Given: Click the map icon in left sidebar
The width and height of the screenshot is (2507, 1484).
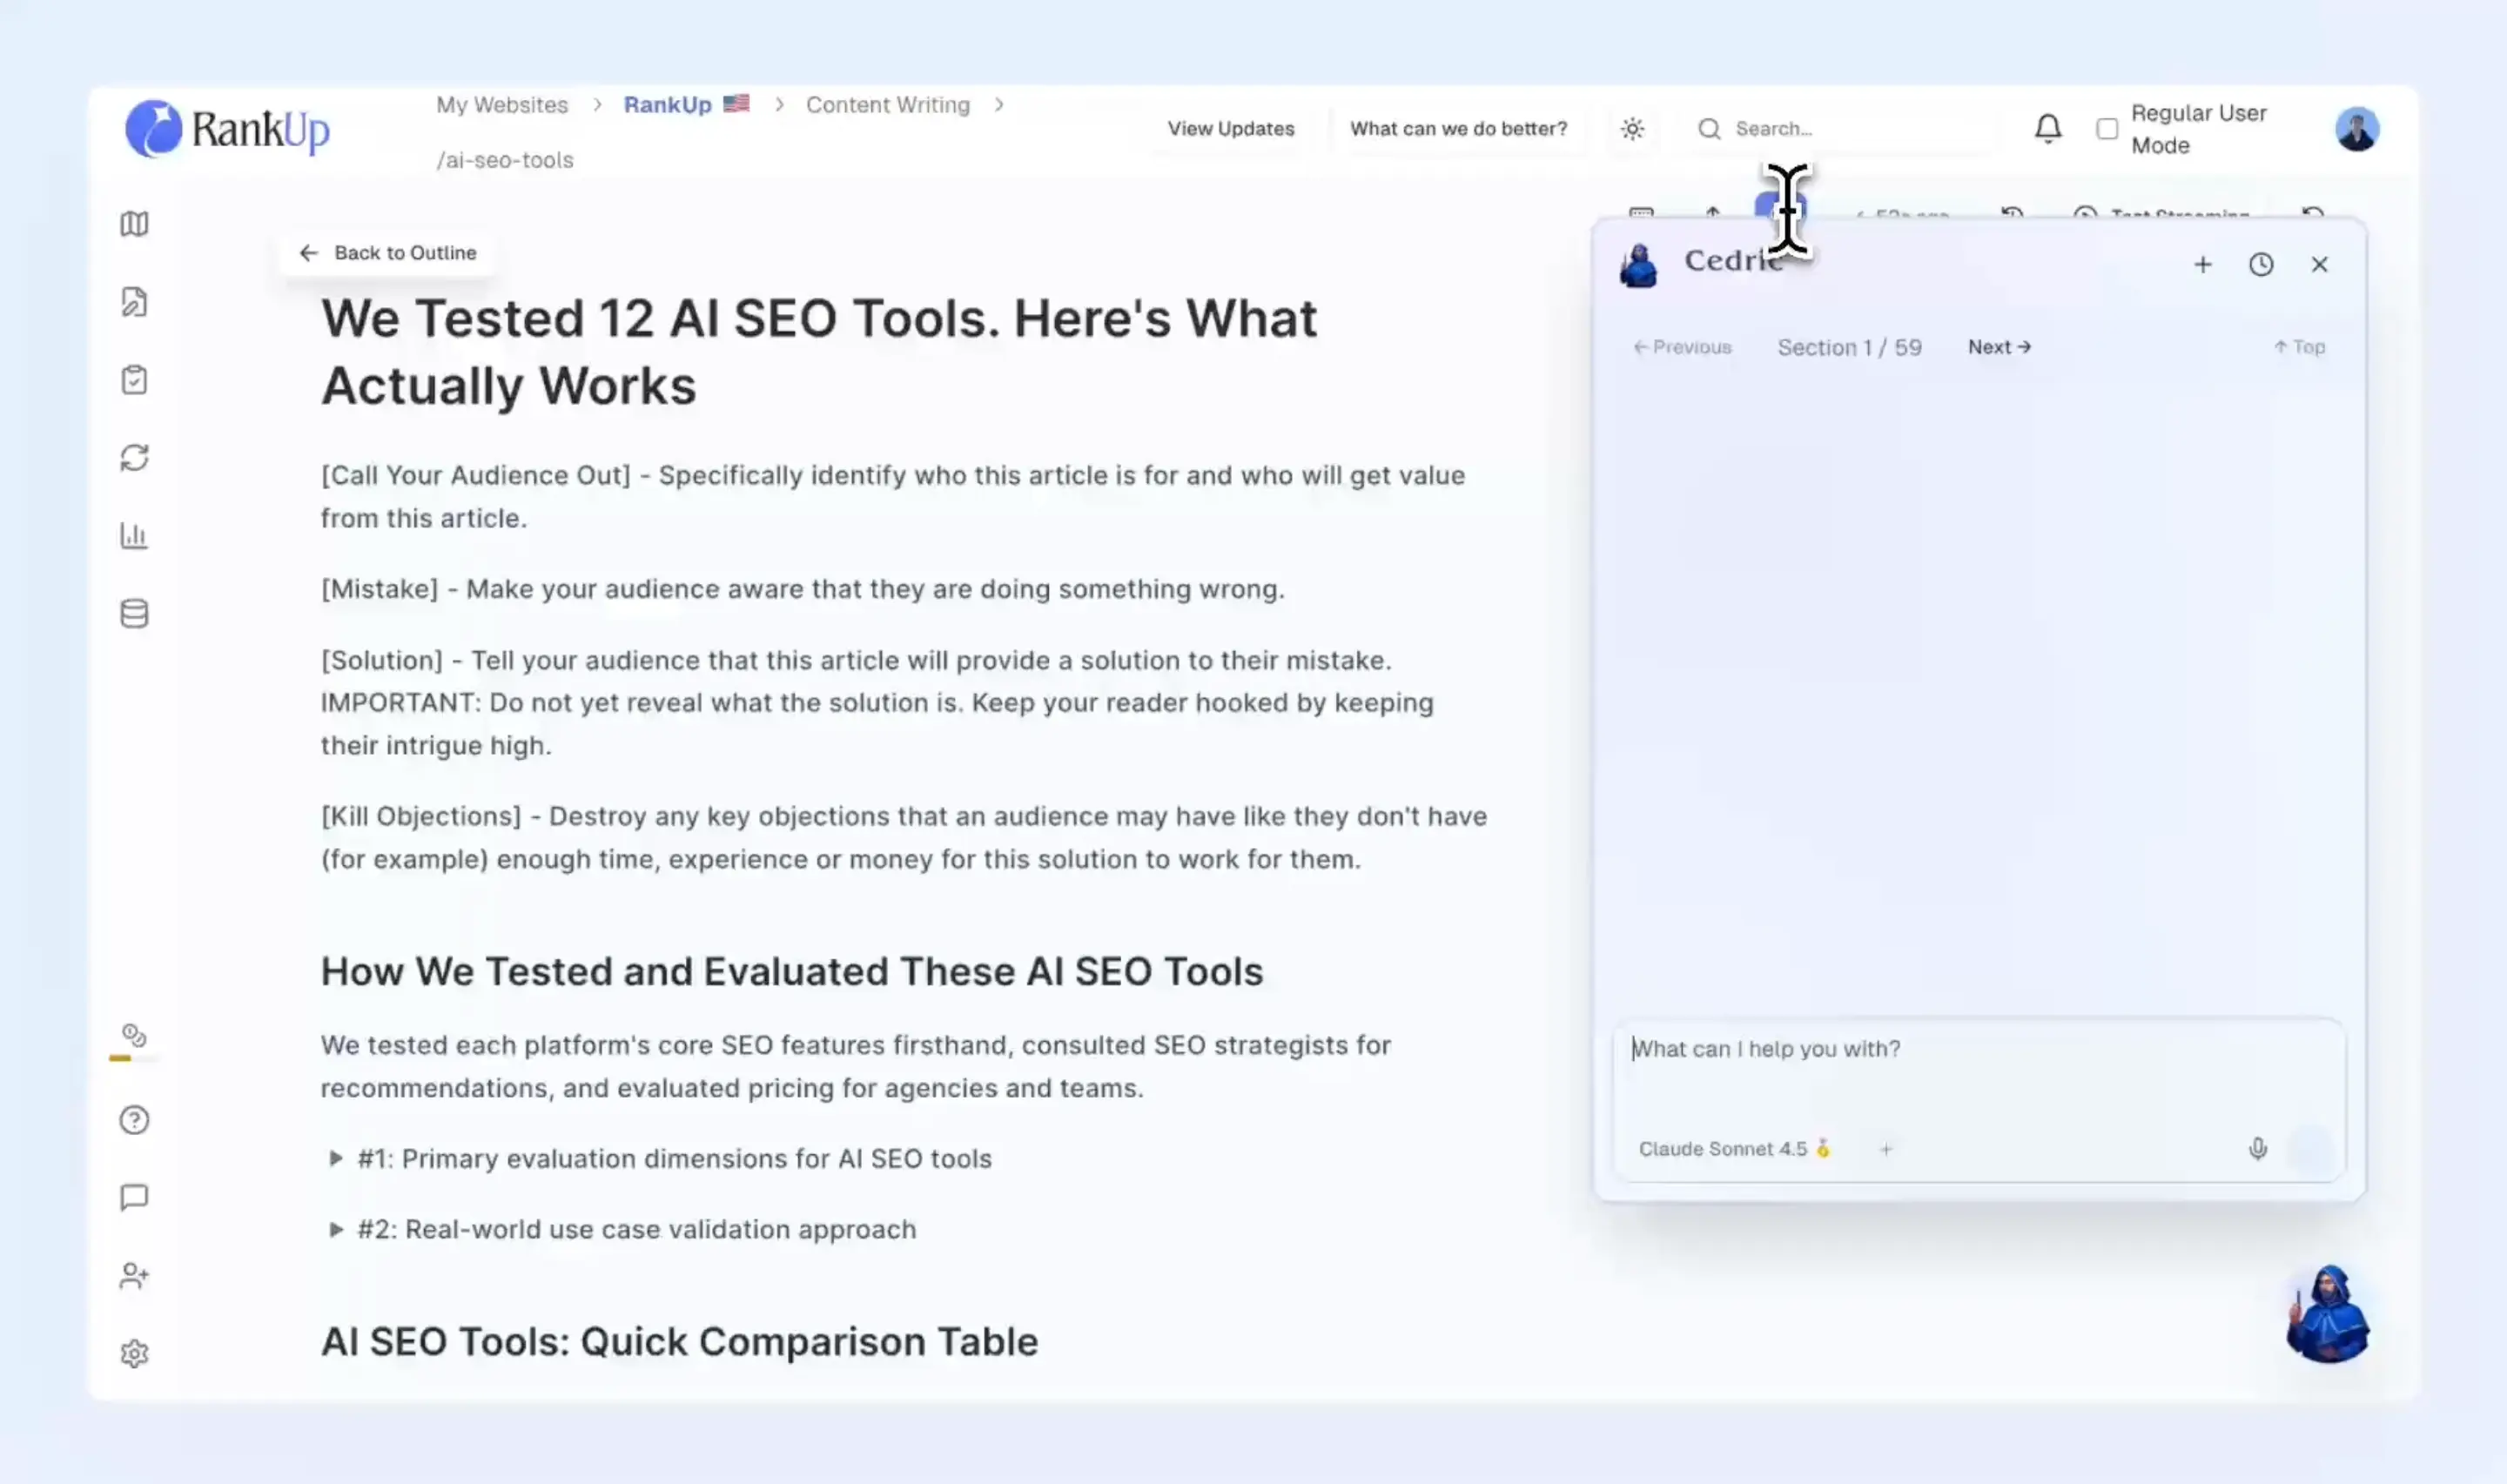Looking at the screenshot, I should click(x=134, y=223).
